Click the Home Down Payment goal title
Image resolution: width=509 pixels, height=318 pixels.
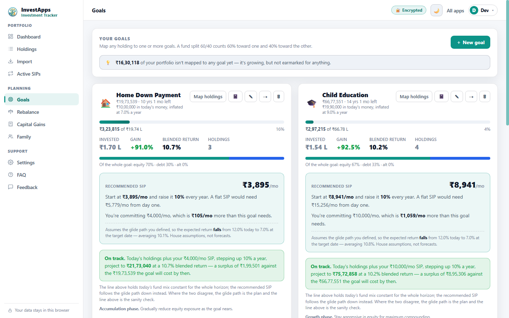coord(148,95)
